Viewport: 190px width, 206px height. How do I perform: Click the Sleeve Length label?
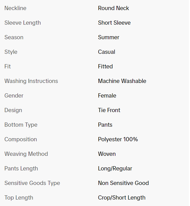click(x=23, y=23)
